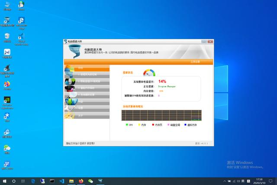Open sidebar item with recycle-arrows icon

87,81
